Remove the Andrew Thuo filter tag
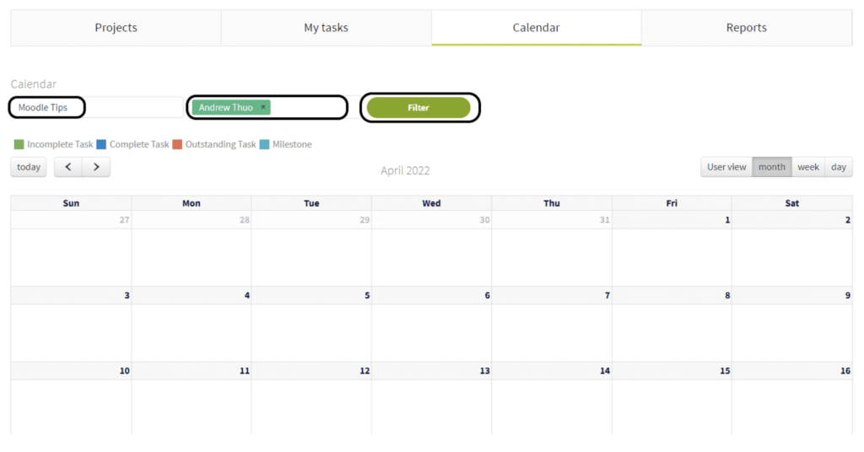Viewport: 864px width, 452px height. pyautogui.click(x=263, y=107)
